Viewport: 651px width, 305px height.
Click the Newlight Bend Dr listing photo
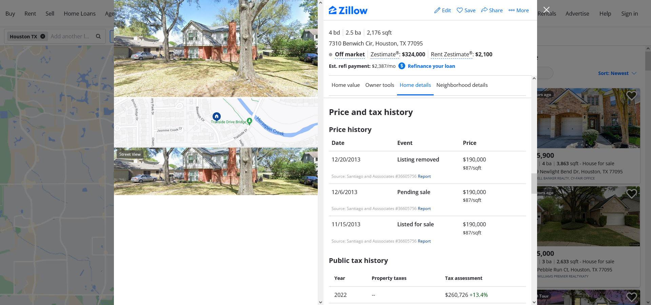pyautogui.click(x=589, y=118)
